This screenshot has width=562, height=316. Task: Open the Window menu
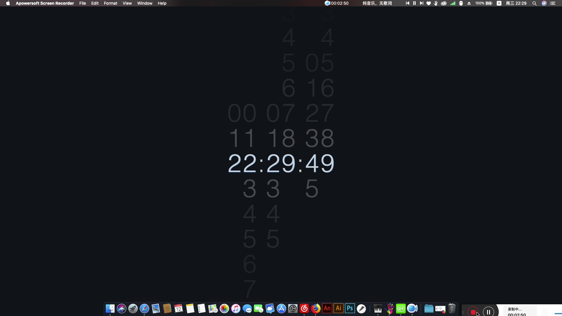[145, 3]
